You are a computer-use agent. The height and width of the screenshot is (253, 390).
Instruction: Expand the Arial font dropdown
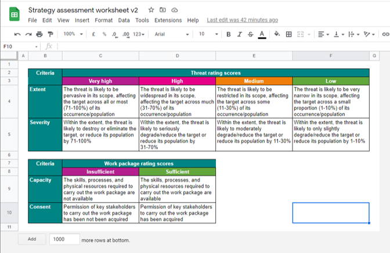171,34
